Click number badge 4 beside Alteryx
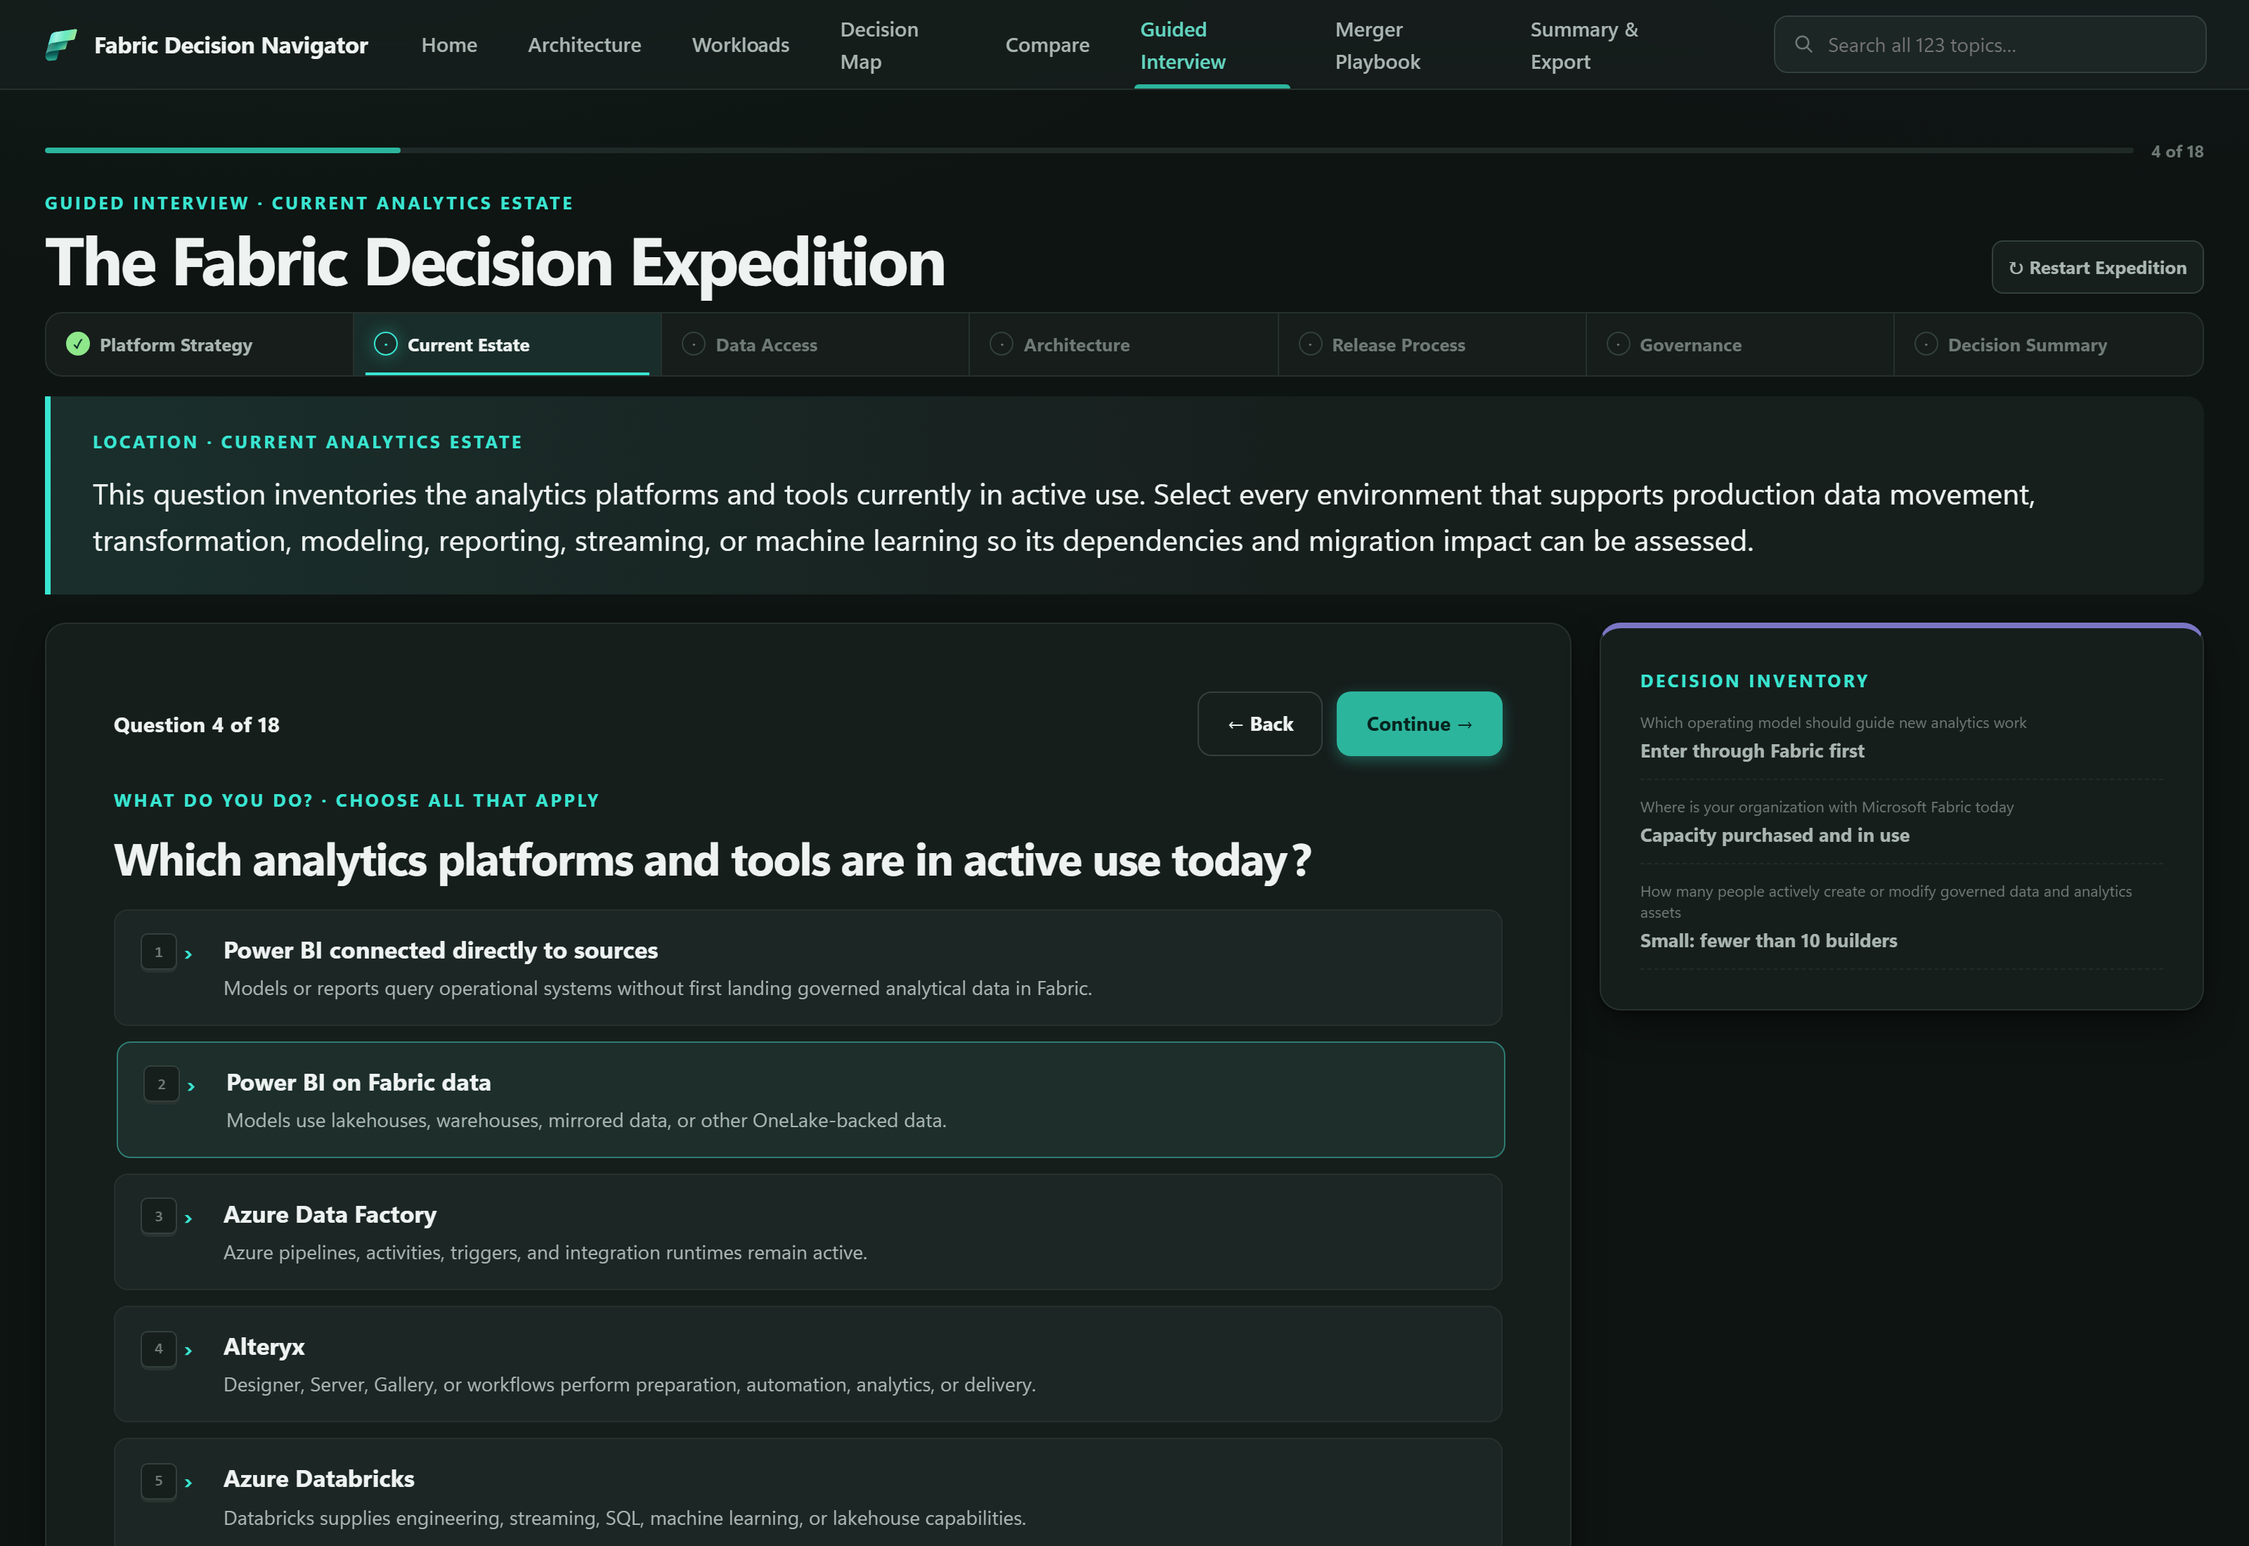 (159, 1349)
